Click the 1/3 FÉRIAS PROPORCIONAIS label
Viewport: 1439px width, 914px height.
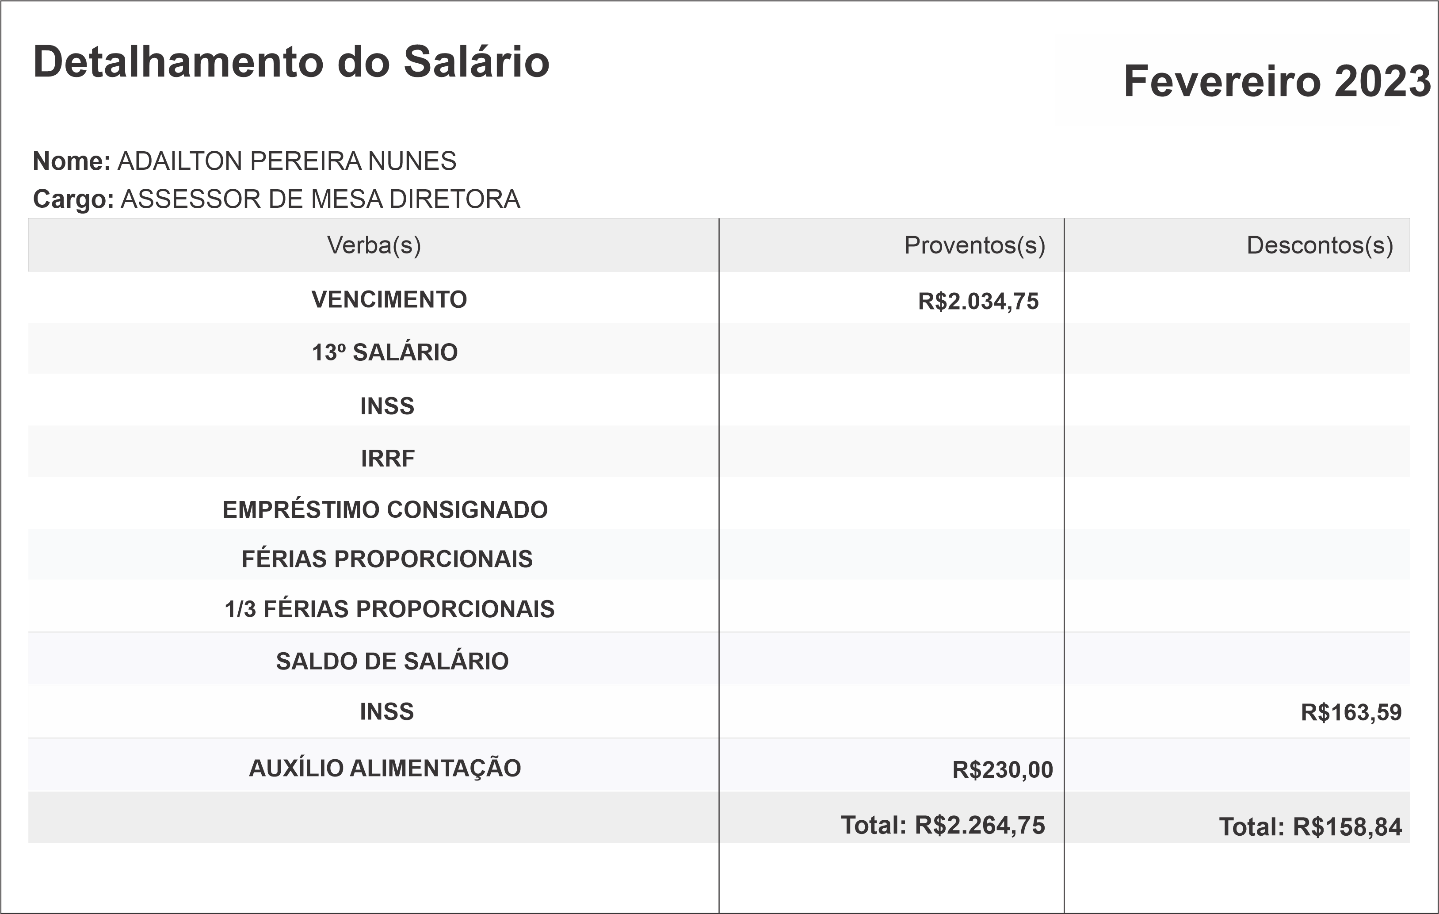click(x=389, y=609)
